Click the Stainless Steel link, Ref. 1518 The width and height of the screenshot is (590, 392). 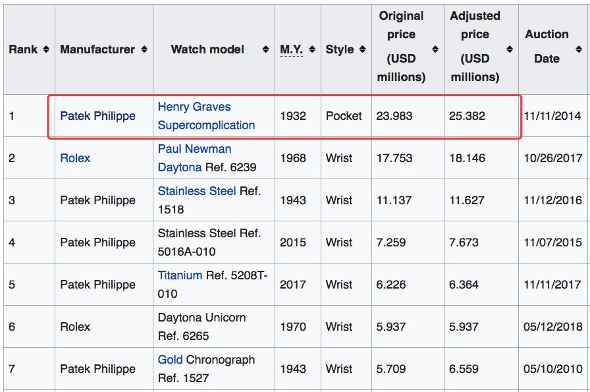tap(196, 191)
